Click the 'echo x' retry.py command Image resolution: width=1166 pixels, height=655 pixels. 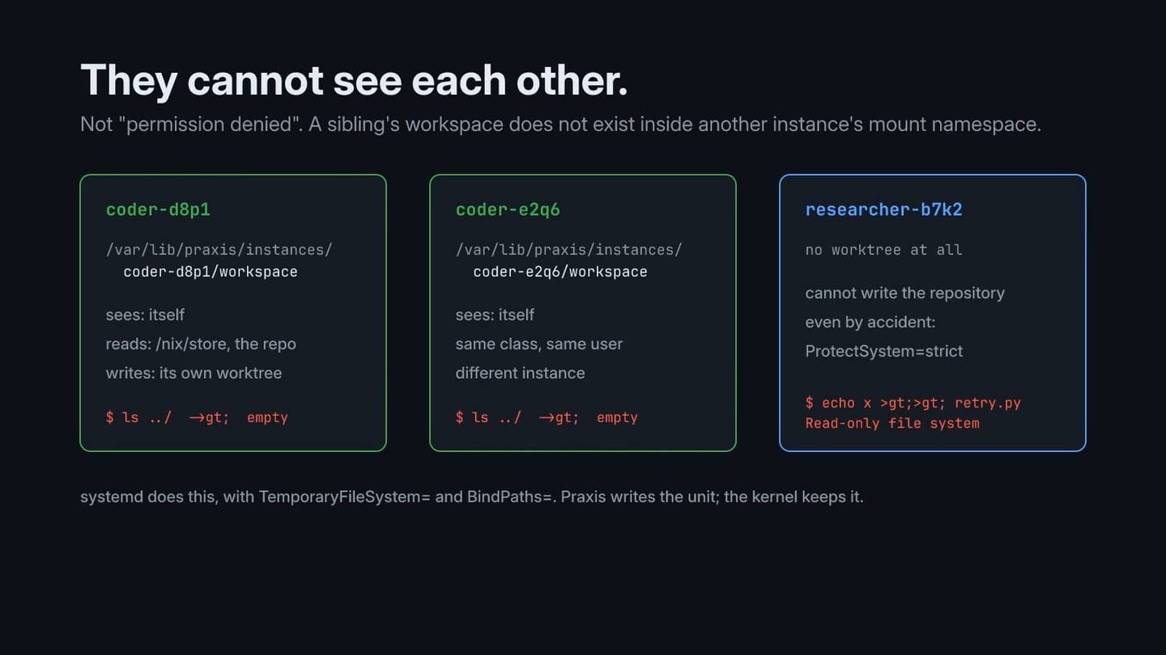point(913,403)
